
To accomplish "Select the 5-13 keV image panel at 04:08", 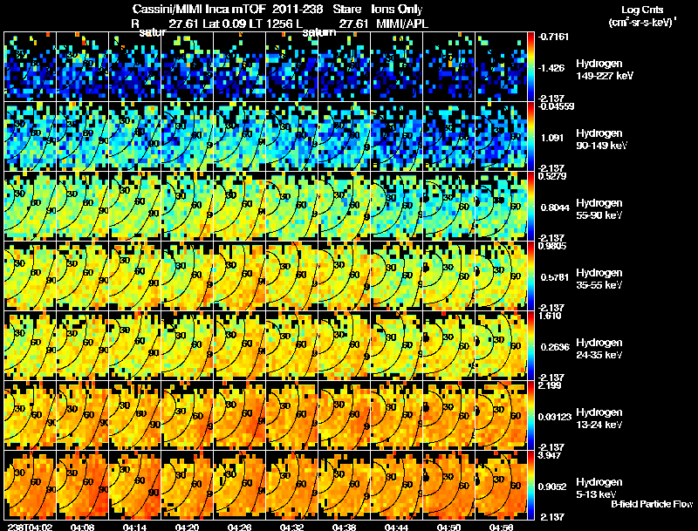I will (x=82, y=486).
